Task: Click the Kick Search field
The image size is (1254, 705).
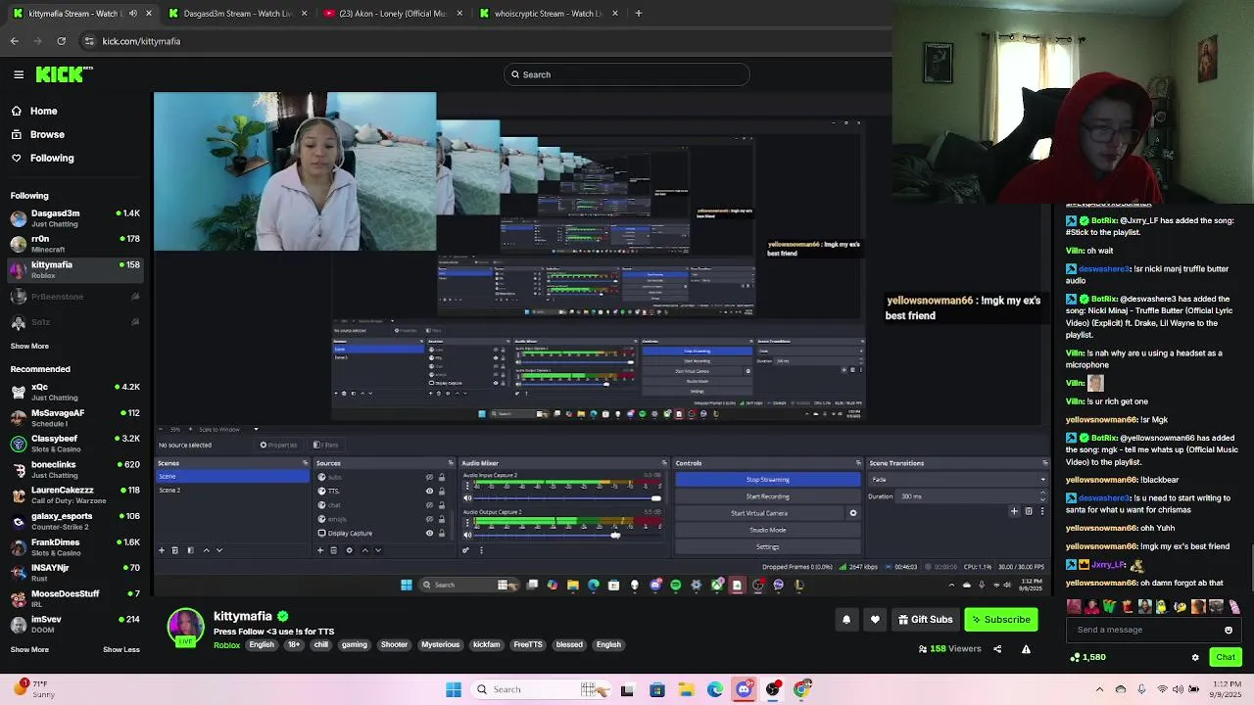Action: pos(627,74)
